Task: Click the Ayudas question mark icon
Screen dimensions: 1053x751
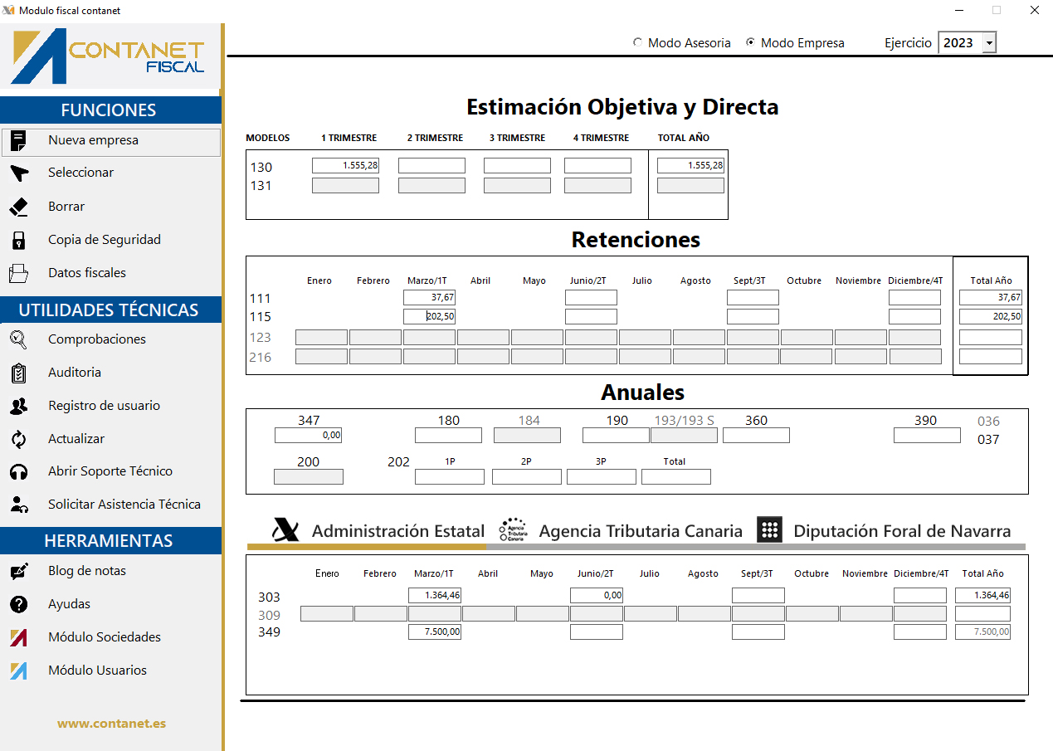Action: 18,605
